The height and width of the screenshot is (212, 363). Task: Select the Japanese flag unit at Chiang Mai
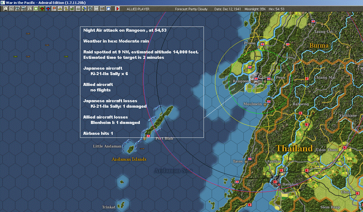307,79
